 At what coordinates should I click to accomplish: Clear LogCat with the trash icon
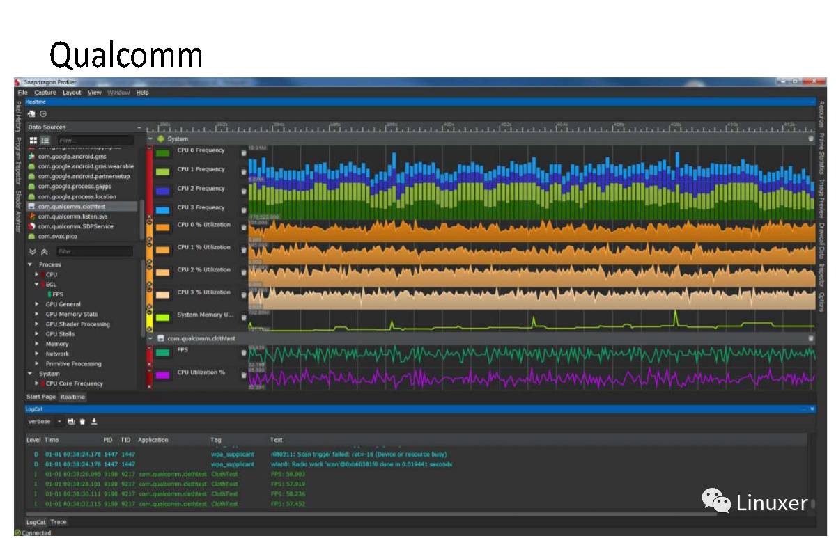(82, 421)
